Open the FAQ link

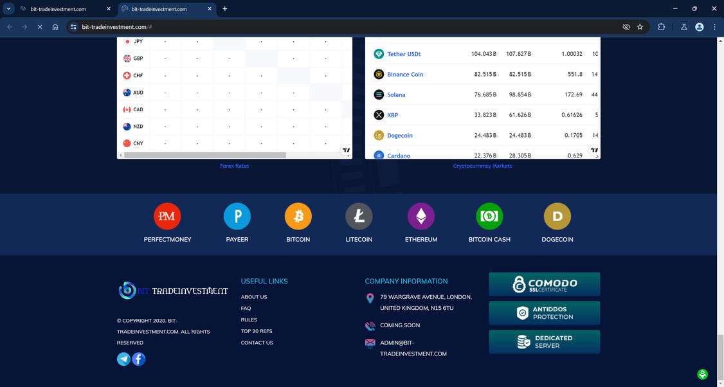click(x=246, y=308)
